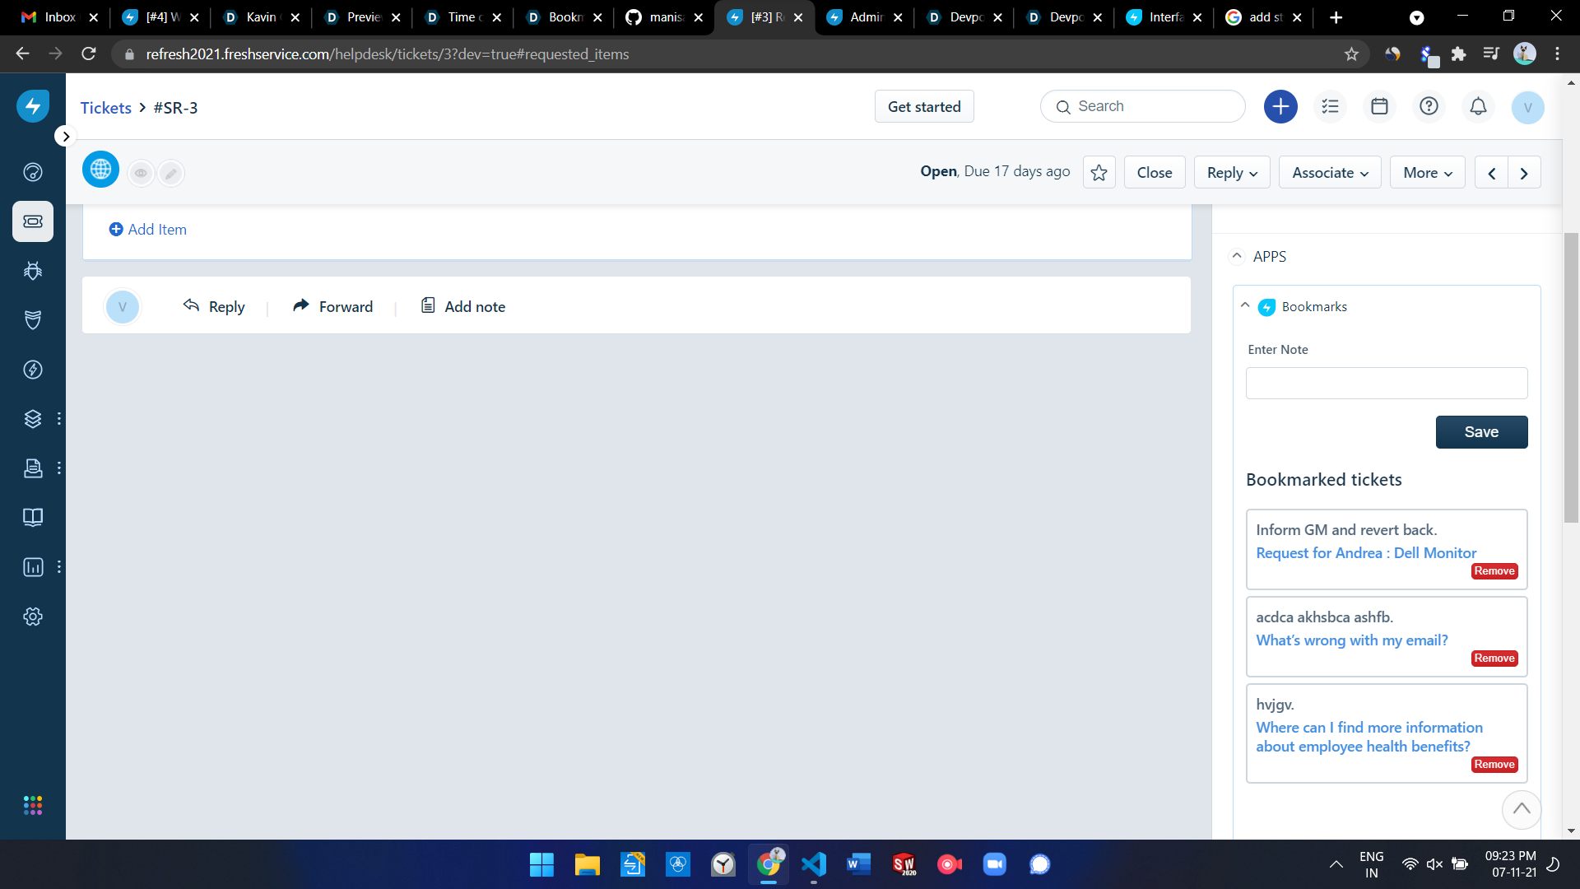This screenshot has width=1580, height=889.
Task: Open 'What's wrong with my email?' ticket link
Action: tap(1351, 640)
